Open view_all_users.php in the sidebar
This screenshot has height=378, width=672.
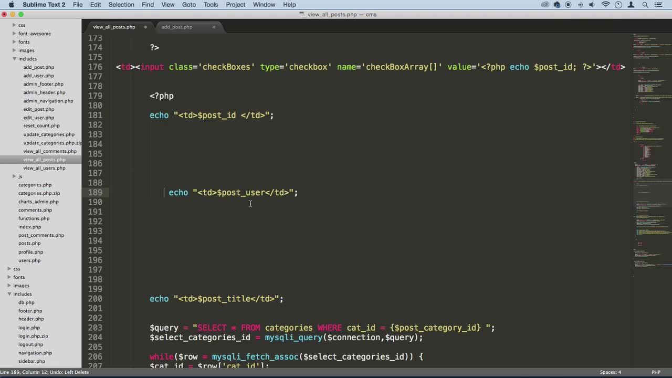pos(44,168)
